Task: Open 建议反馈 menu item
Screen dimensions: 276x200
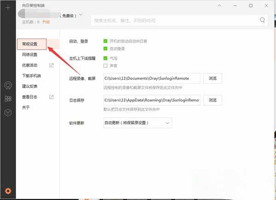Action: click(x=29, y=86)
